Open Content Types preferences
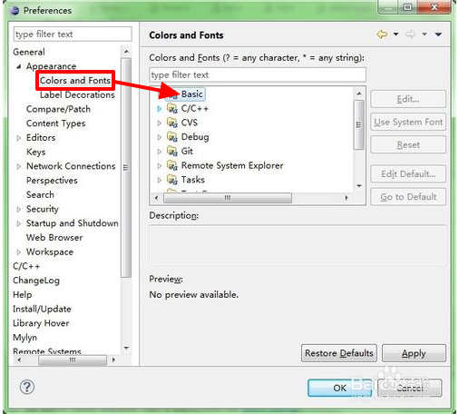Viewport: 459px width, 414px height. coord(56,123)
